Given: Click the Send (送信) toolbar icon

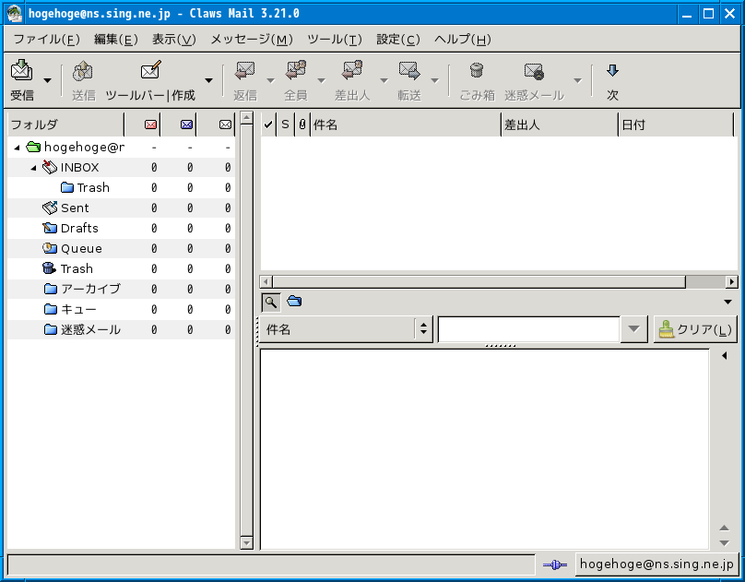Looking at the screenshot, I should tap(83, 71).
